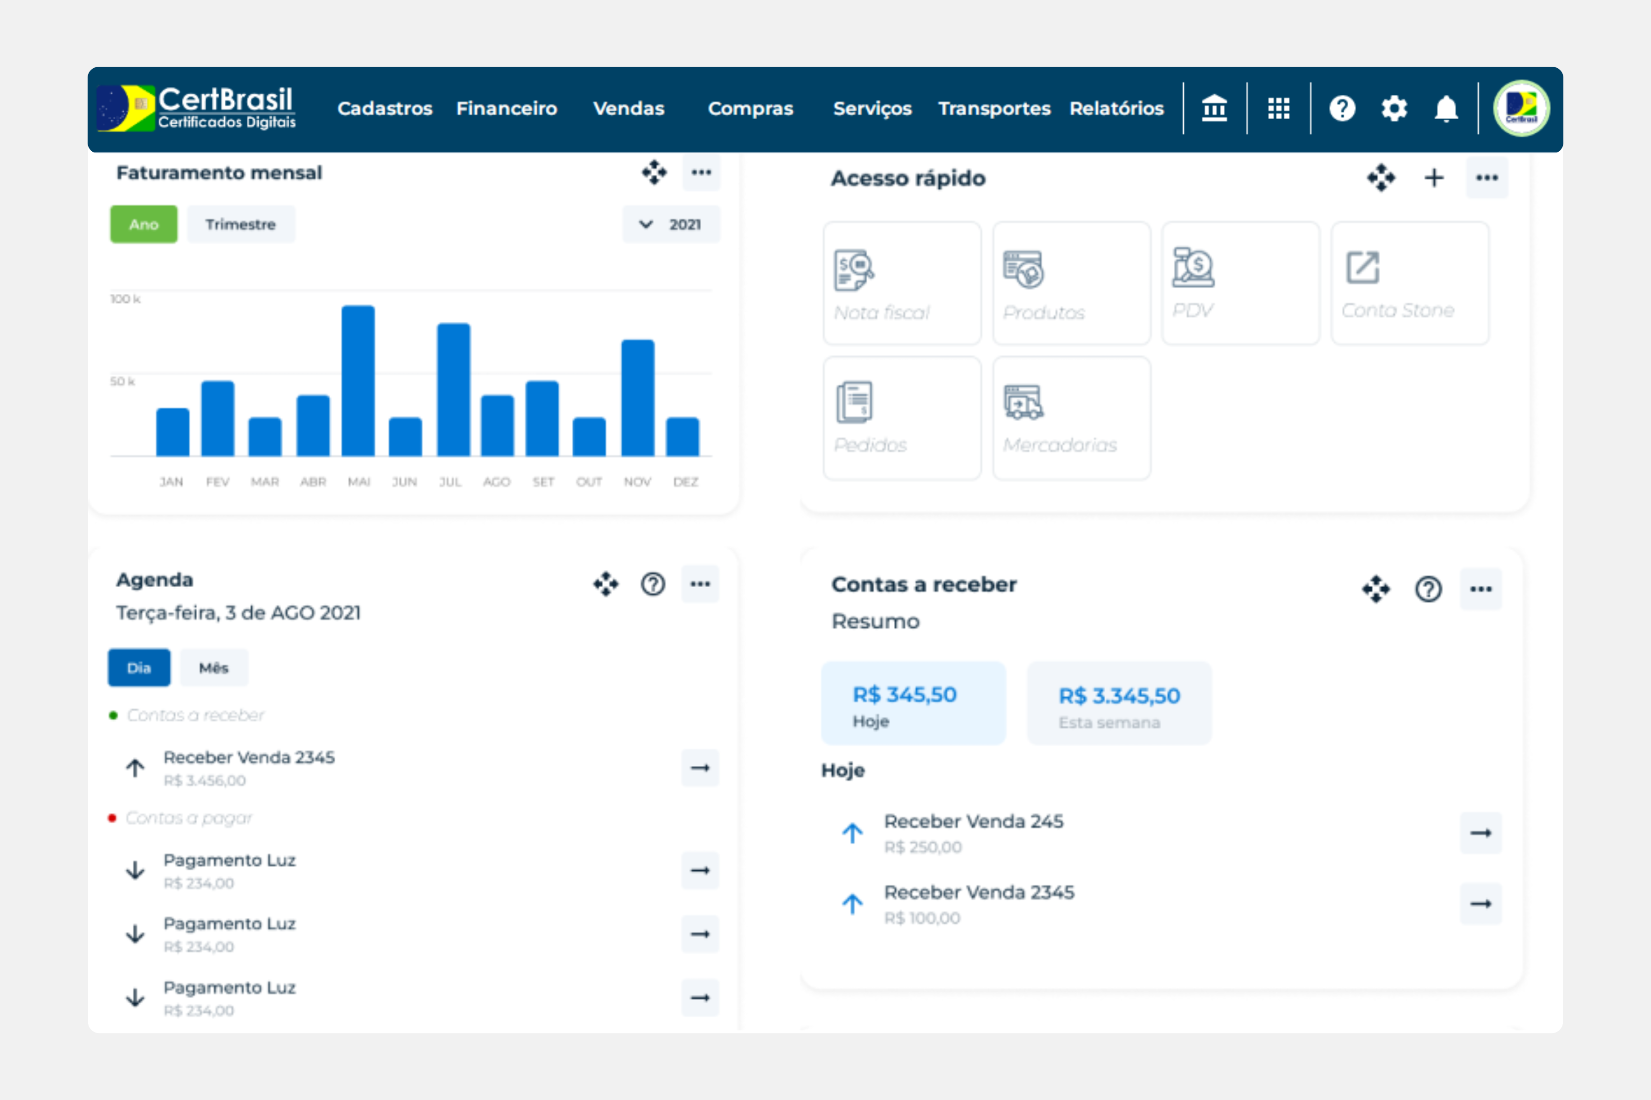Open the apps grid icon in navbar
The width and height of the screenshot is (1651, 1100).
(1279, 108)
